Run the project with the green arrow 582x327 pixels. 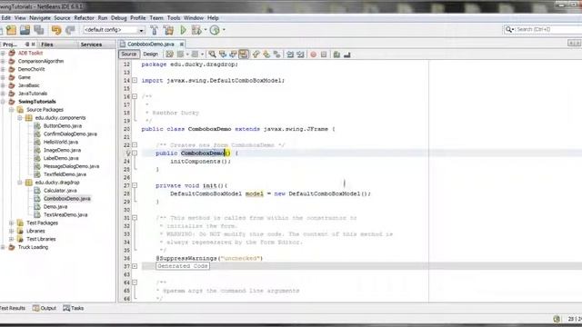tap(184, 30)
